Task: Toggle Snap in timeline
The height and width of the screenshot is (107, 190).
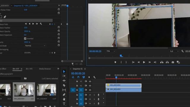Action: click(x=78, y=77)
